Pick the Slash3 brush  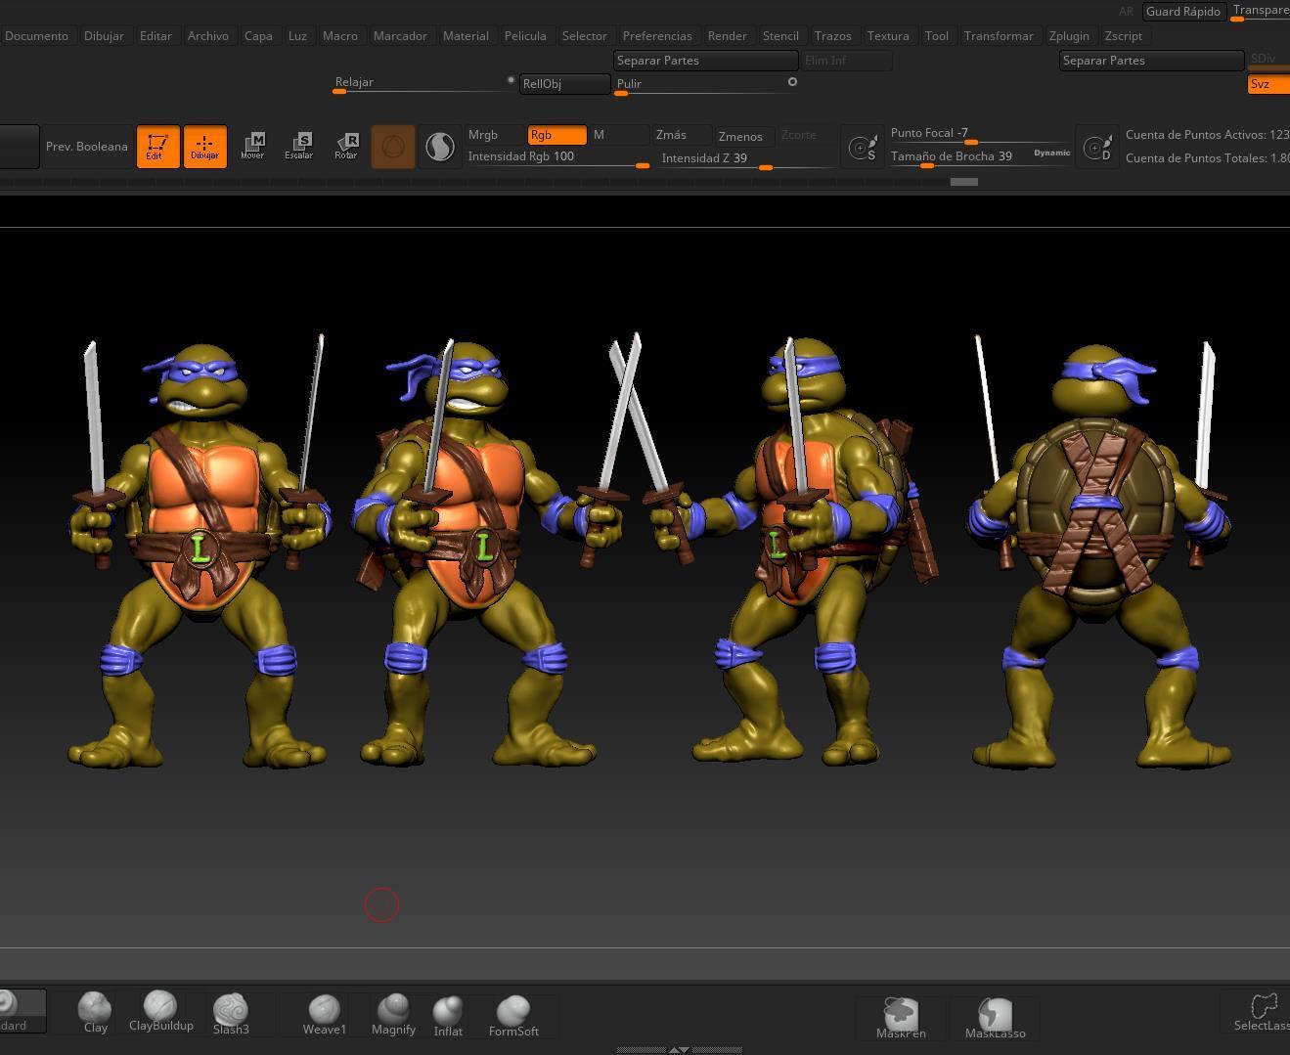click(231, 1014)
